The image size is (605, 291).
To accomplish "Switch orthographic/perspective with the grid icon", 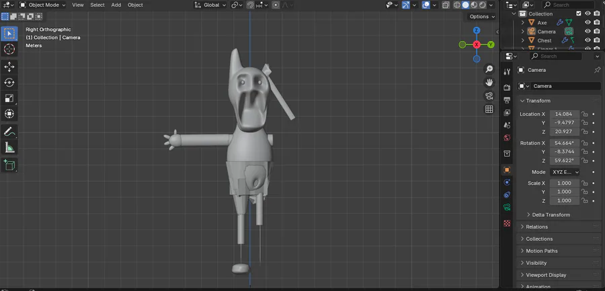I will coord(489,110).
